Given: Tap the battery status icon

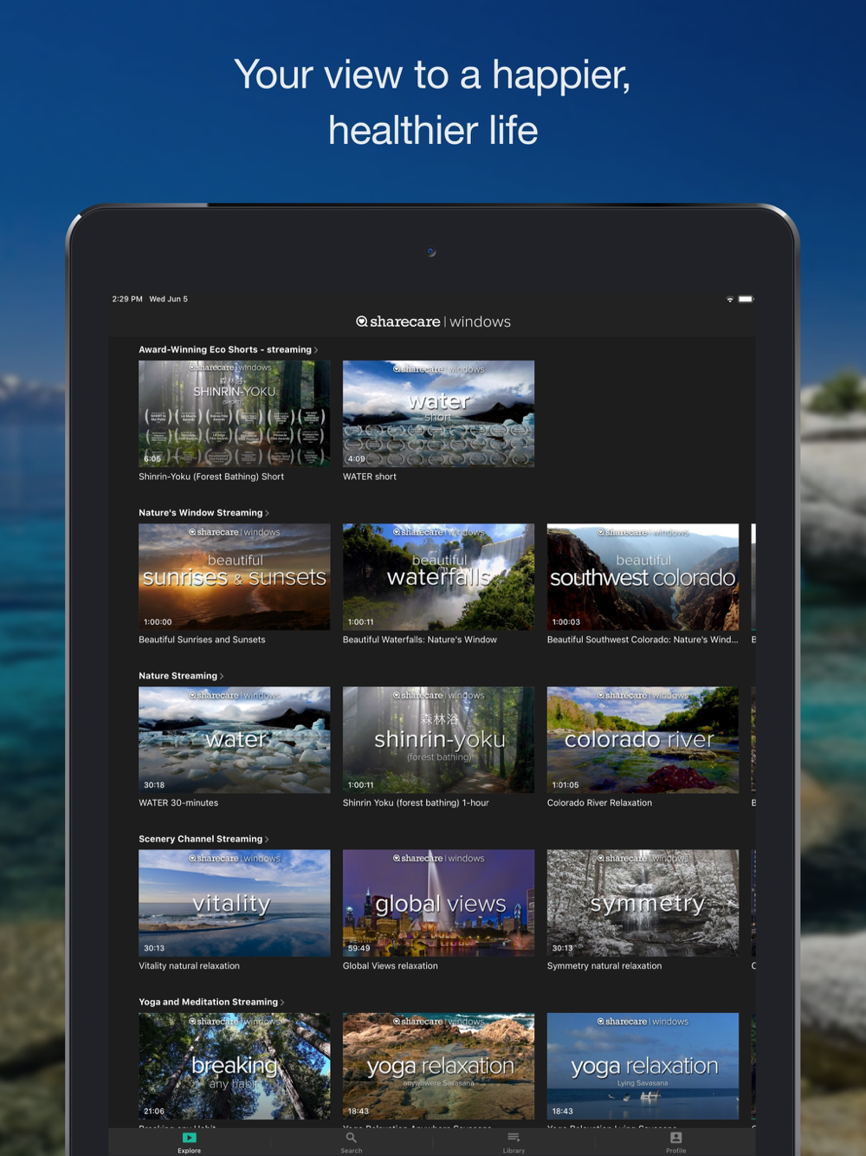Looking at the screenshot, I should [x=746, y=299].
